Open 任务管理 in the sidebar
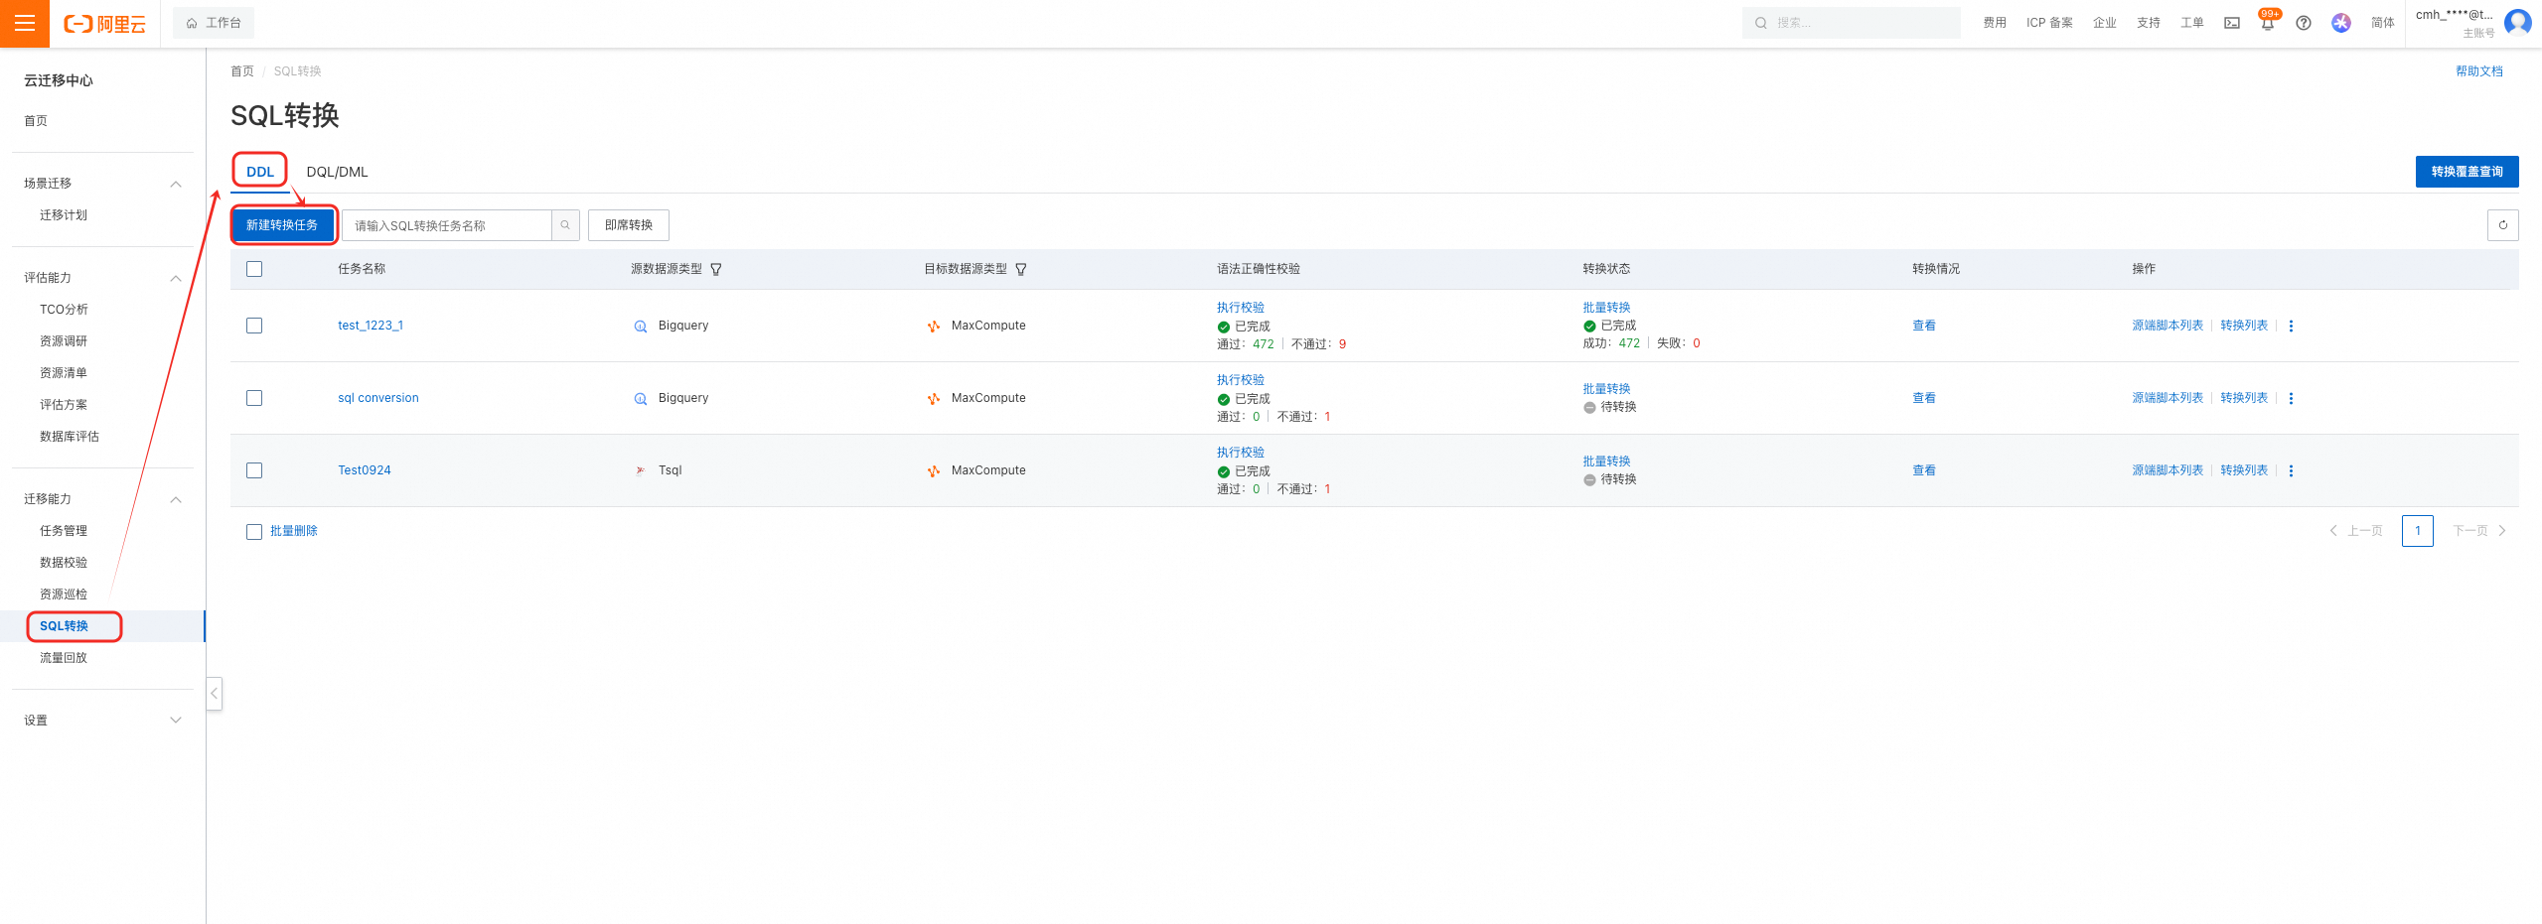2542x924 pixels. (x=64, y=531)
